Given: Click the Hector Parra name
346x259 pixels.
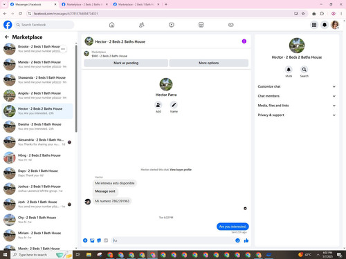Looking at the screenshot, I should click(x=166, y=95).
